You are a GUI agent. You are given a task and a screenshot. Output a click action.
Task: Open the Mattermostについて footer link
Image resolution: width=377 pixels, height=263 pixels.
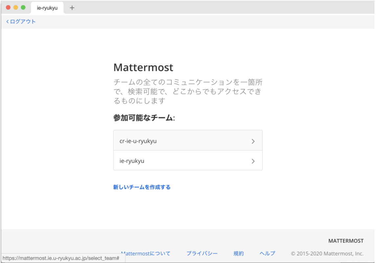click(146, 253)
